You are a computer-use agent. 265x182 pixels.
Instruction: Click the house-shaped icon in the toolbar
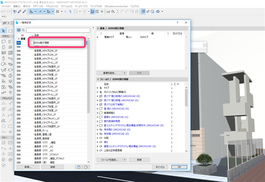[x=137, y=11]
